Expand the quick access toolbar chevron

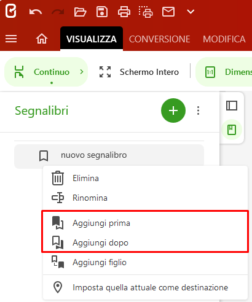191,12
